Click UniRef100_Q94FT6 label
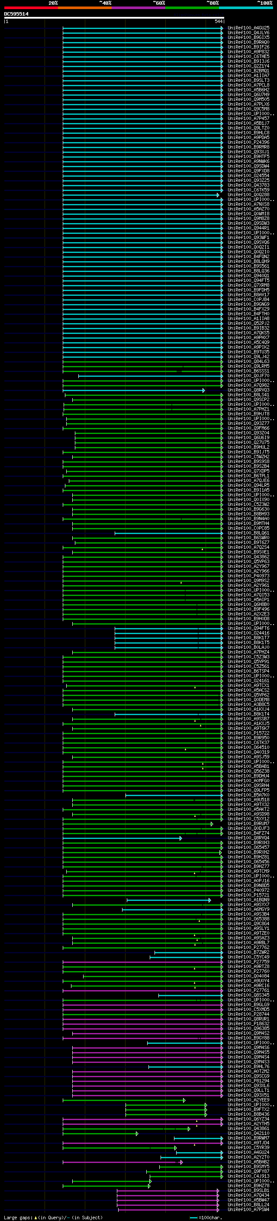This screenshot has height=1221, width=277. 248,628
